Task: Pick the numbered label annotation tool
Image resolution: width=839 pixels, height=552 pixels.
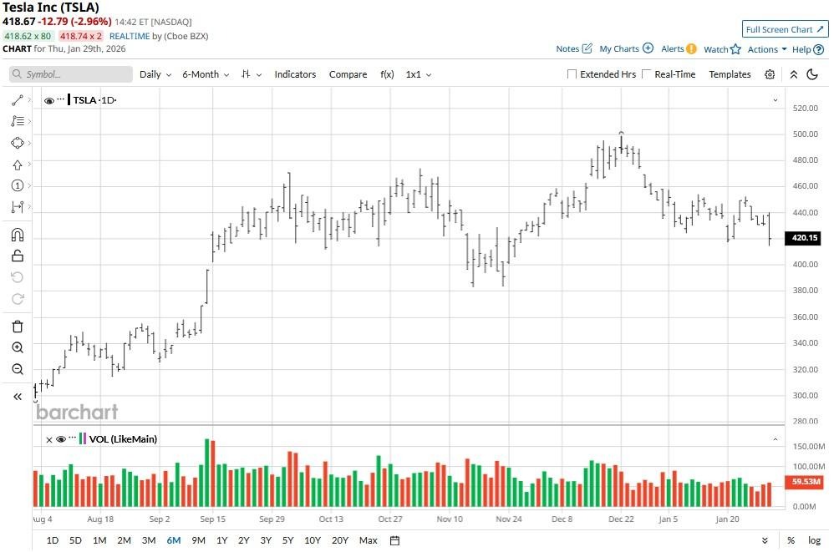Action: pyautogui.click(x=17, y=185)
